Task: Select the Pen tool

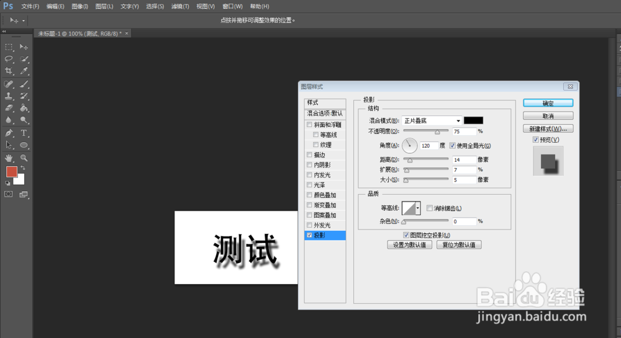Action: point(9,133)
